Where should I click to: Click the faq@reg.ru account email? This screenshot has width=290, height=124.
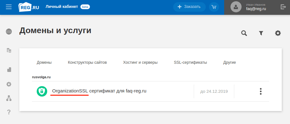tap(256, 9)
